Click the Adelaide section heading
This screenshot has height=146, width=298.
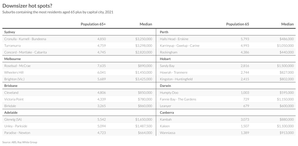coord(11,113)
